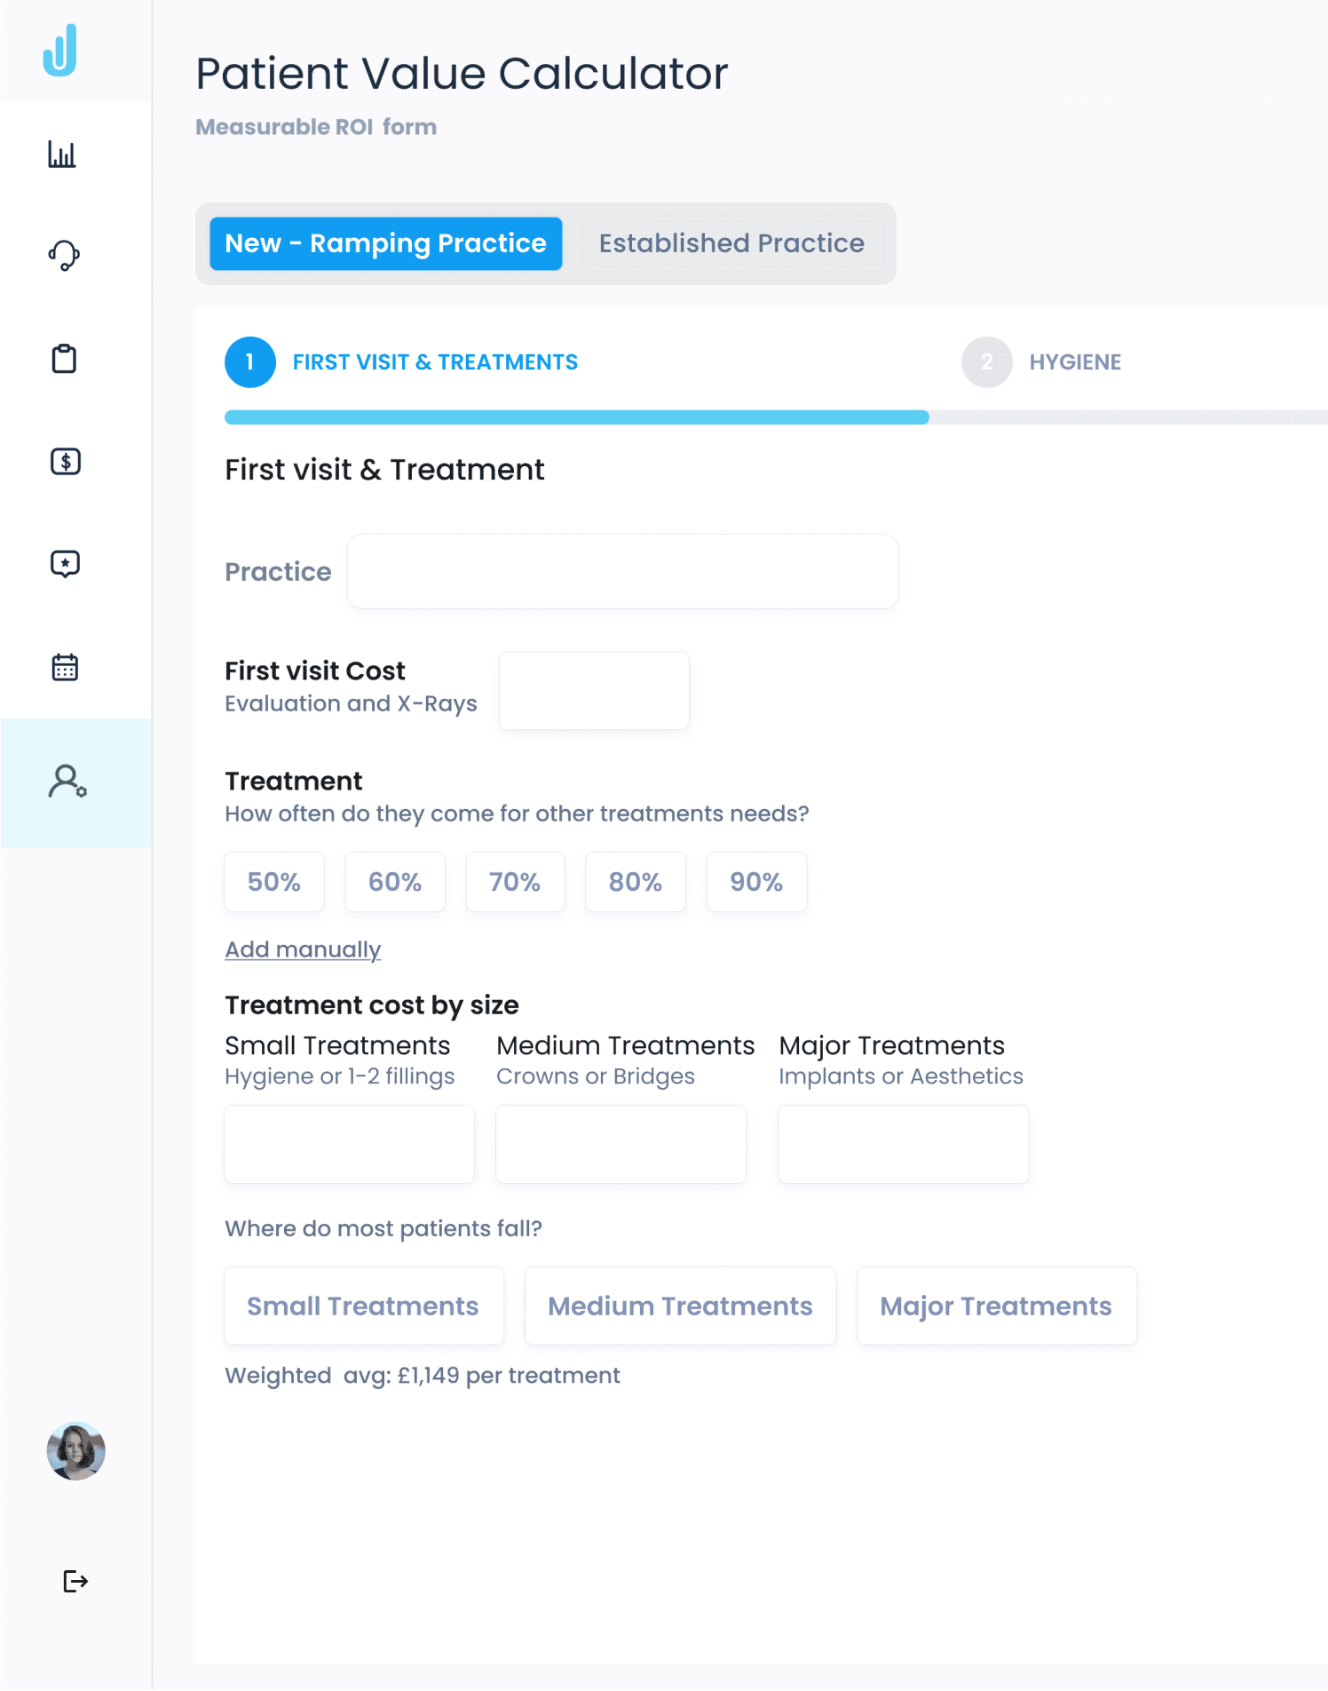This screenshot has height=1691, width=1328.
Task: Select the 70% treatment frequency option
Action: pyautogui.click(x=515, y=882)
